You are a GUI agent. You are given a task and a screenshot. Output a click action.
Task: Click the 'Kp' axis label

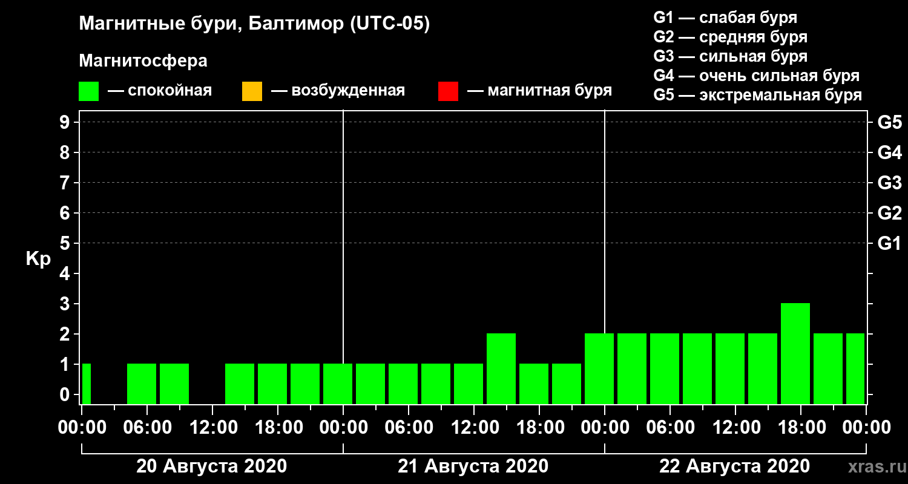coord(38,259)
